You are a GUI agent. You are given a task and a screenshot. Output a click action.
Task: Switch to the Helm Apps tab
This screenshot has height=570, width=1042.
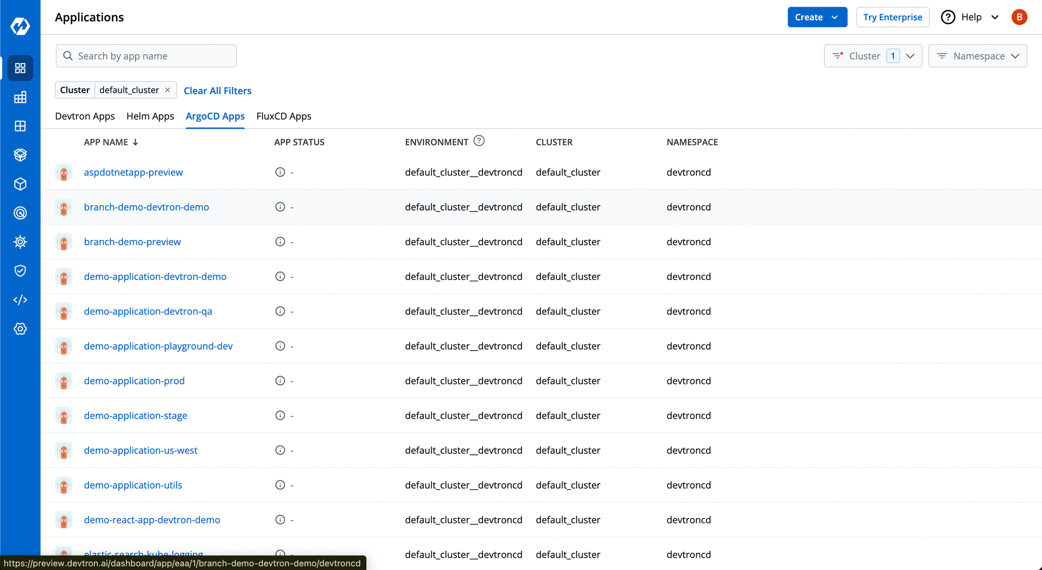(150, 116)
